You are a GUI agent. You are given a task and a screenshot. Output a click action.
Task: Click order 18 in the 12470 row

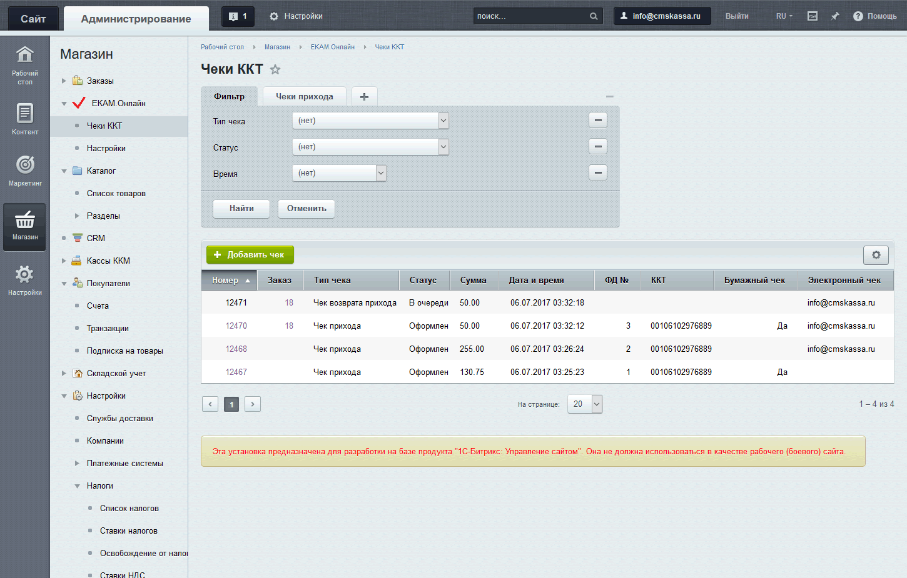289,326
